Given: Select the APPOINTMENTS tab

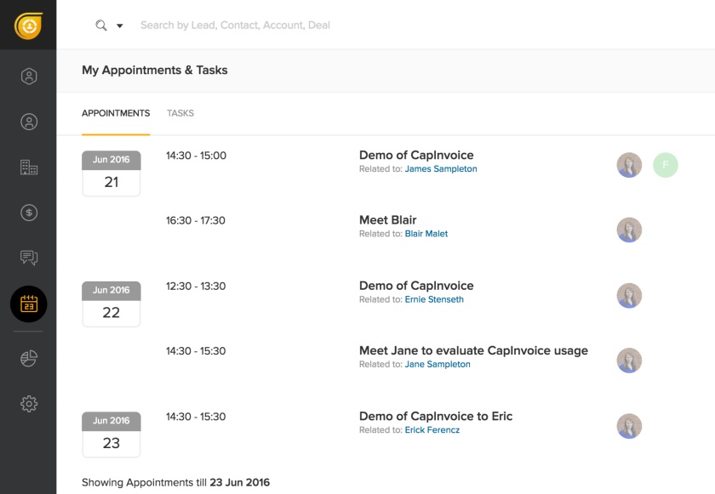Looking at the screenshot, I should coord(116,112).
